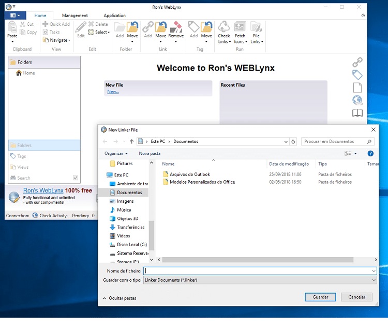Click the Check Links icon

tap(224, 27)
